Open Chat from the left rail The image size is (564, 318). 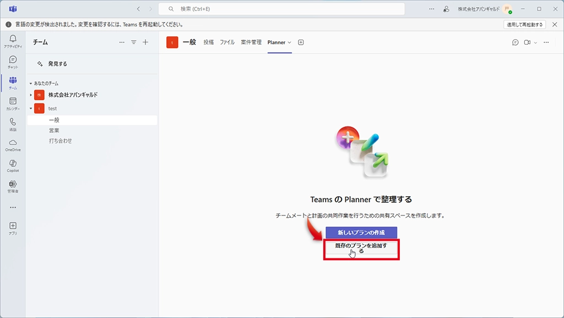click(x=13, y=62)
